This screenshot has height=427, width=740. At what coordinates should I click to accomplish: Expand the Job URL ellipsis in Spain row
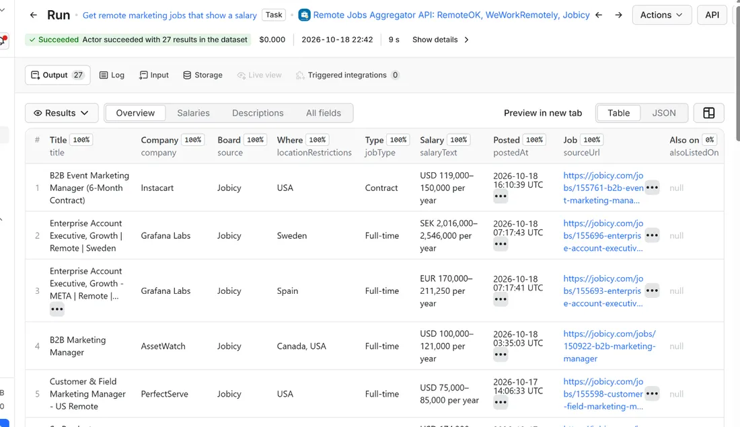pyautogui.click(x=652, y=290)
